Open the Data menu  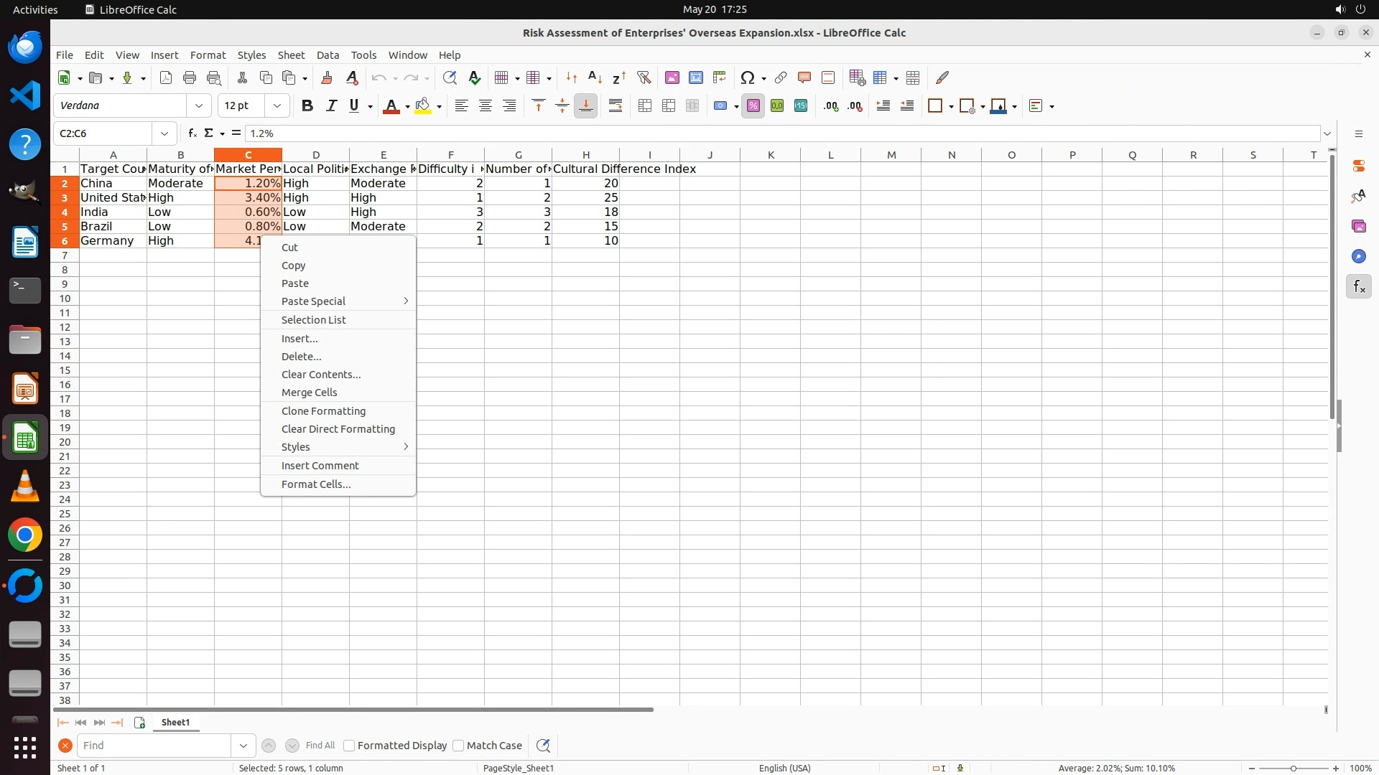pos(328,55)
